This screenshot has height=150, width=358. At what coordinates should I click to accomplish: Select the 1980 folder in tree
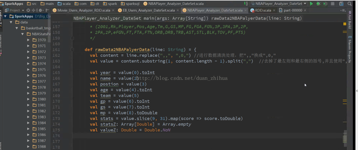click(x=39, y=99)
